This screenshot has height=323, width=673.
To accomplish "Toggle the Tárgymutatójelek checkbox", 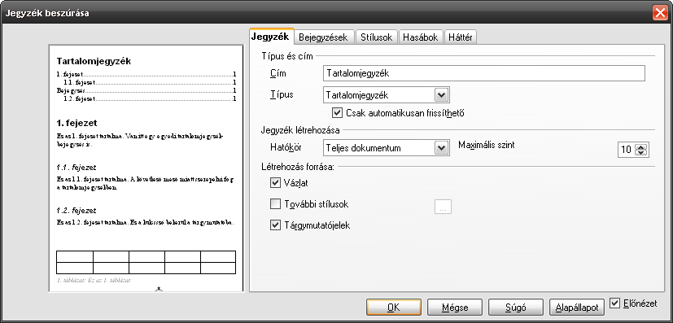I will [x=275, y=225].
